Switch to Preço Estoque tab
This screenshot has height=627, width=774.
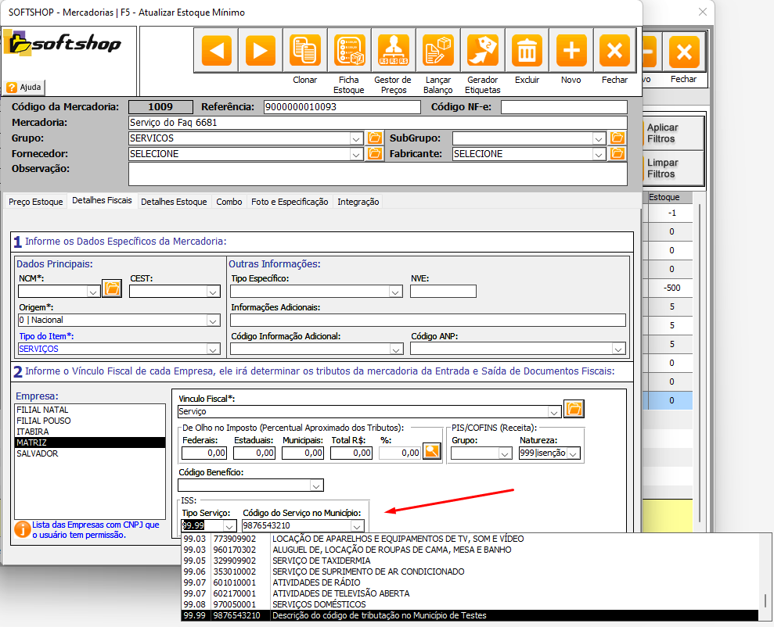click(x=35, y=202)
